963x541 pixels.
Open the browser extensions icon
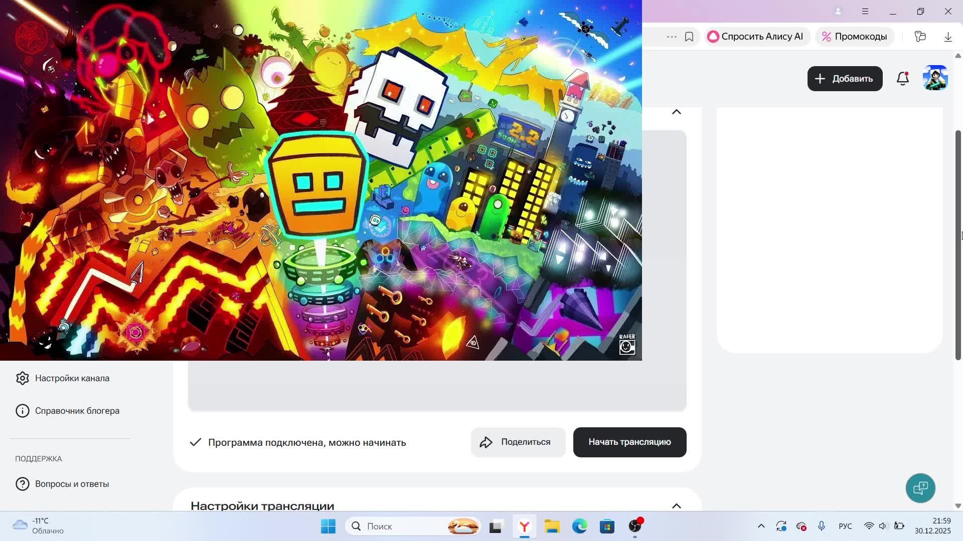tap(920, 37)
